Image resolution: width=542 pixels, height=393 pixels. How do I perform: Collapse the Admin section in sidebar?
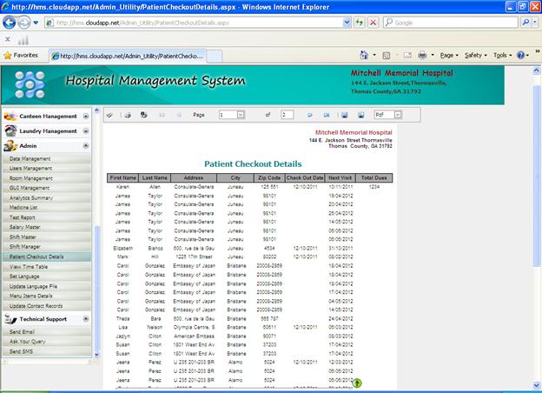(87, 146)
